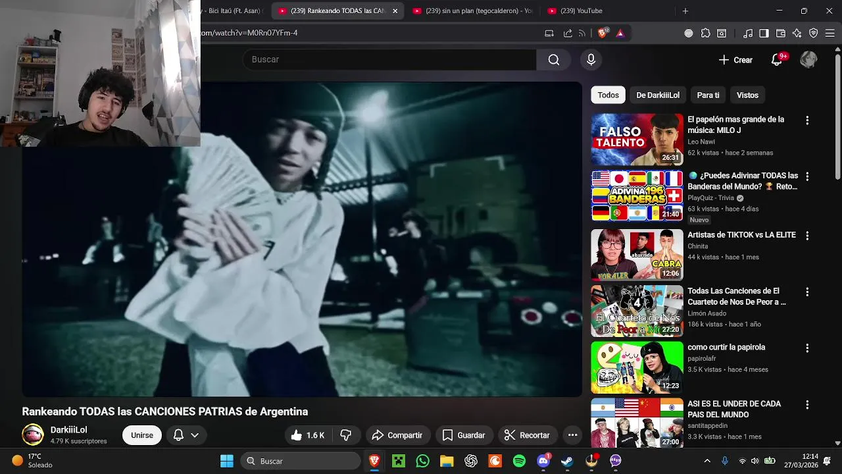Open Windows Start menu
The image size is (842, 474).
click(227, 461)
